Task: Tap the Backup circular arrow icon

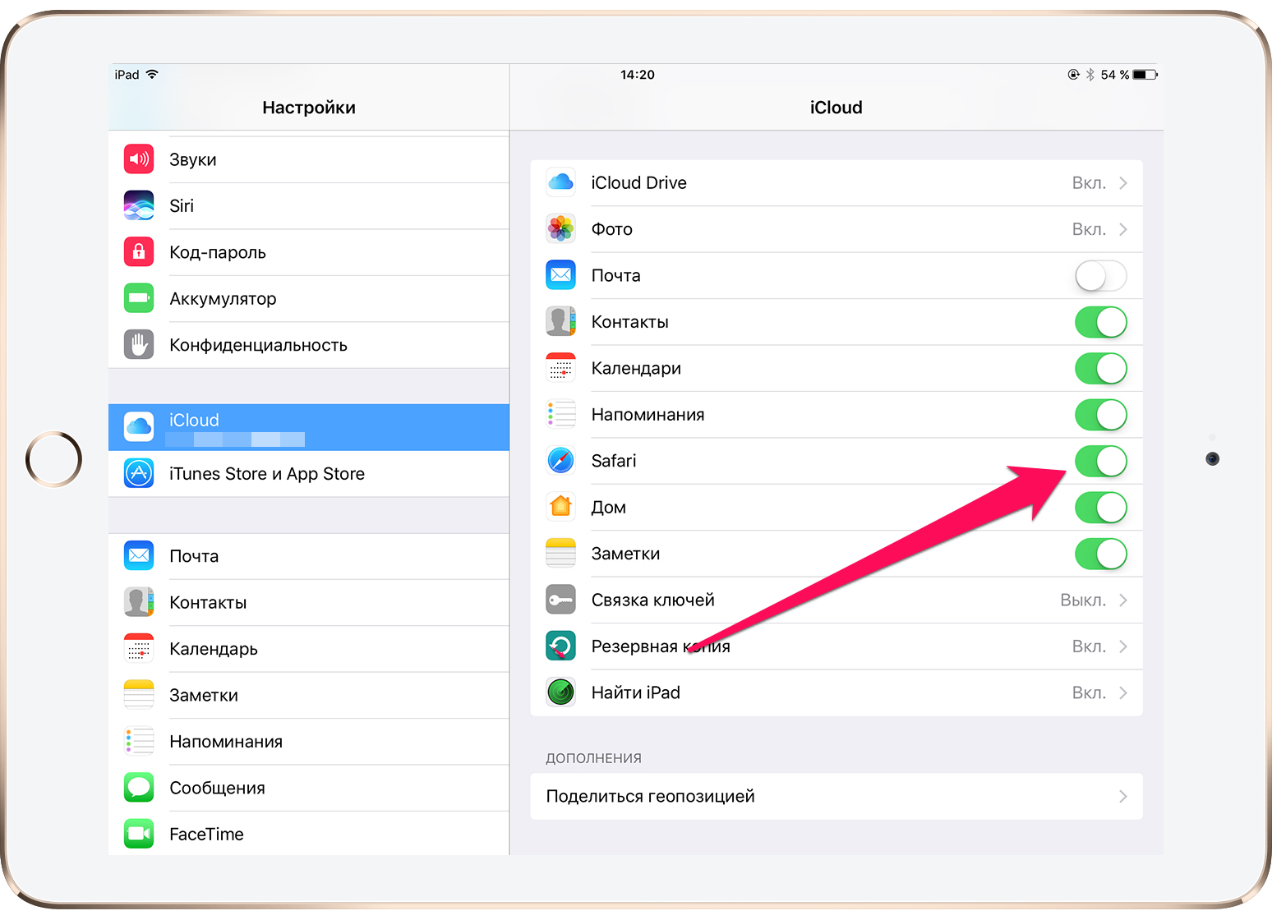Action: [x=561, y=646]
